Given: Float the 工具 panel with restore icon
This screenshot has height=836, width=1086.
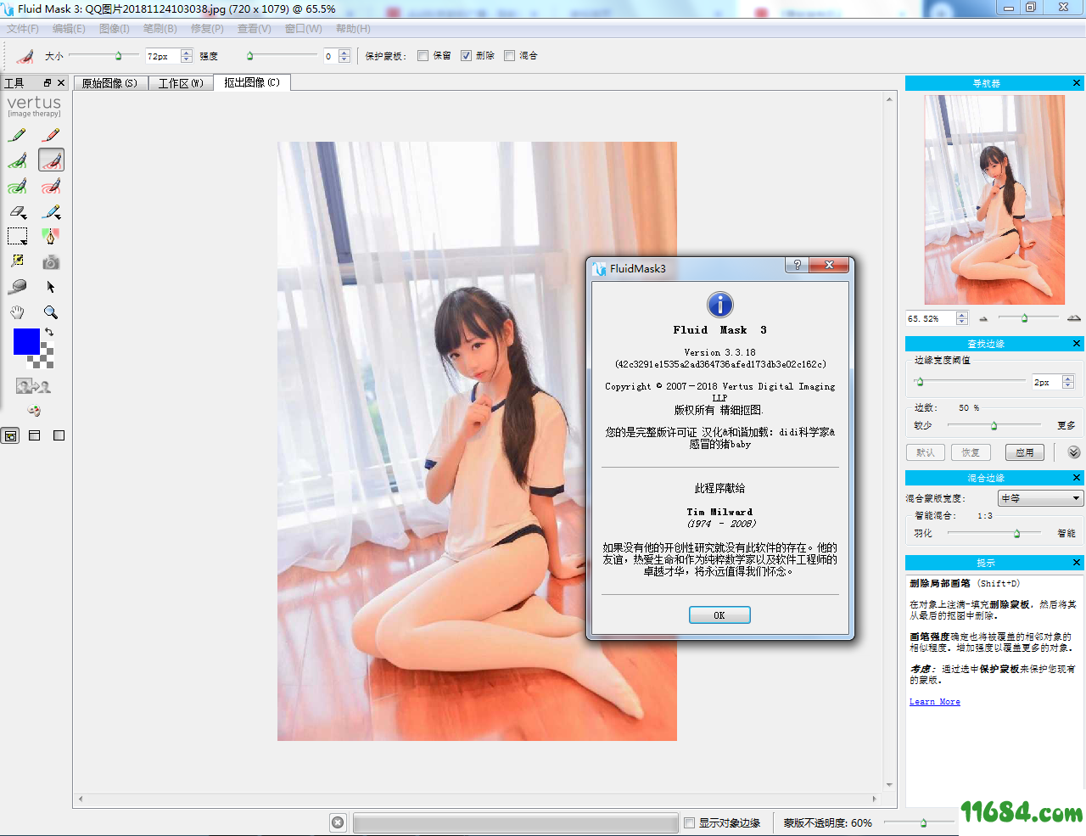Looking at the screenshot, I should (48, 82).
